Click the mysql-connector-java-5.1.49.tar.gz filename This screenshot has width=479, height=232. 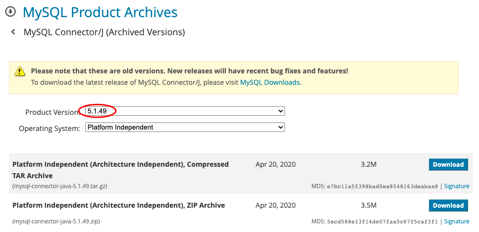pyautogui.click(x=60, y=186)
